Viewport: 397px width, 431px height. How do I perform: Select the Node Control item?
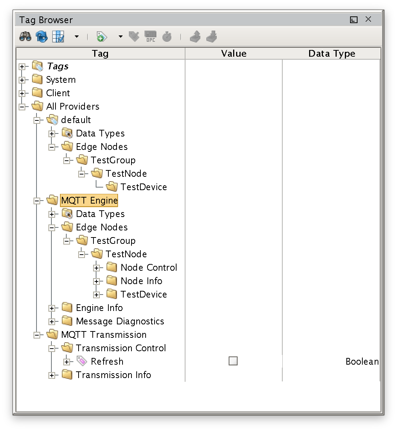(x=149, y=267)
